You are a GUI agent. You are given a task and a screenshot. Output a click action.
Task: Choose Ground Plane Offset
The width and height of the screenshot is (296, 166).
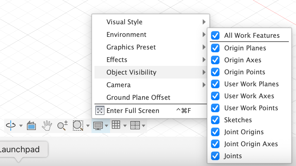point(151,97)
